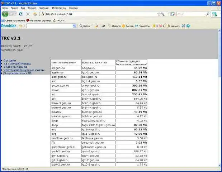Click the Rambler highlighter pencil icon

[x=97, y=26]
